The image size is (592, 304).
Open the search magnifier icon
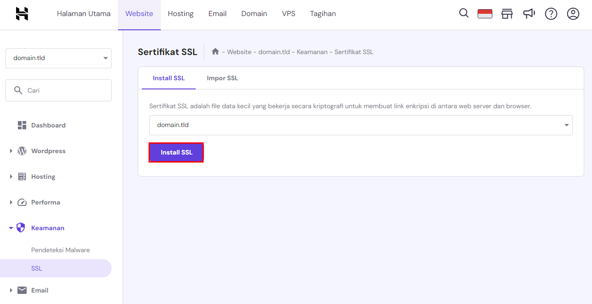click(x=463, y=13)
